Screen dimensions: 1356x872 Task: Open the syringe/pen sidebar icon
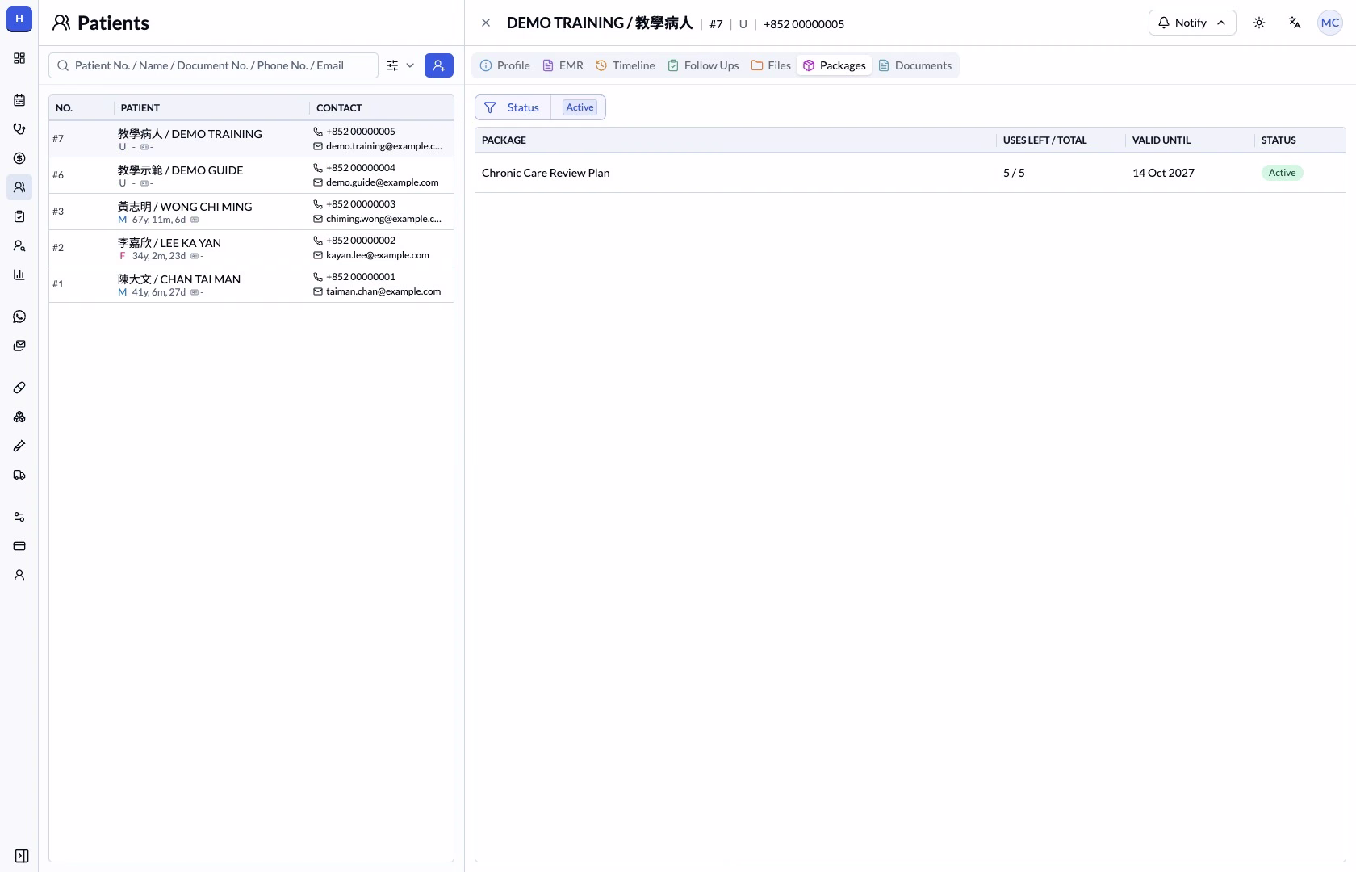[19, 446]
